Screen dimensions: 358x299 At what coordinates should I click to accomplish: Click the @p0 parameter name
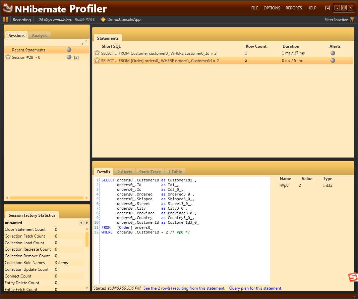coord(284,185)
